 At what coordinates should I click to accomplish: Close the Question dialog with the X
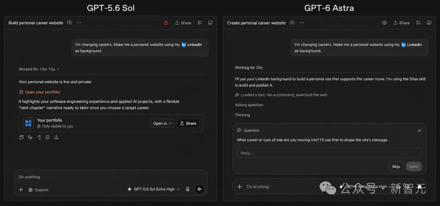click(419, 131)
